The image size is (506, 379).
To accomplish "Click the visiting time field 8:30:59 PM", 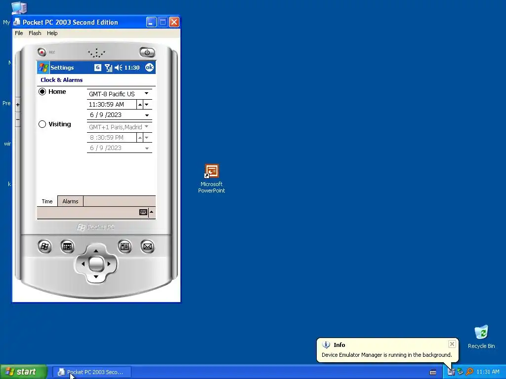I will click(112, 138).
